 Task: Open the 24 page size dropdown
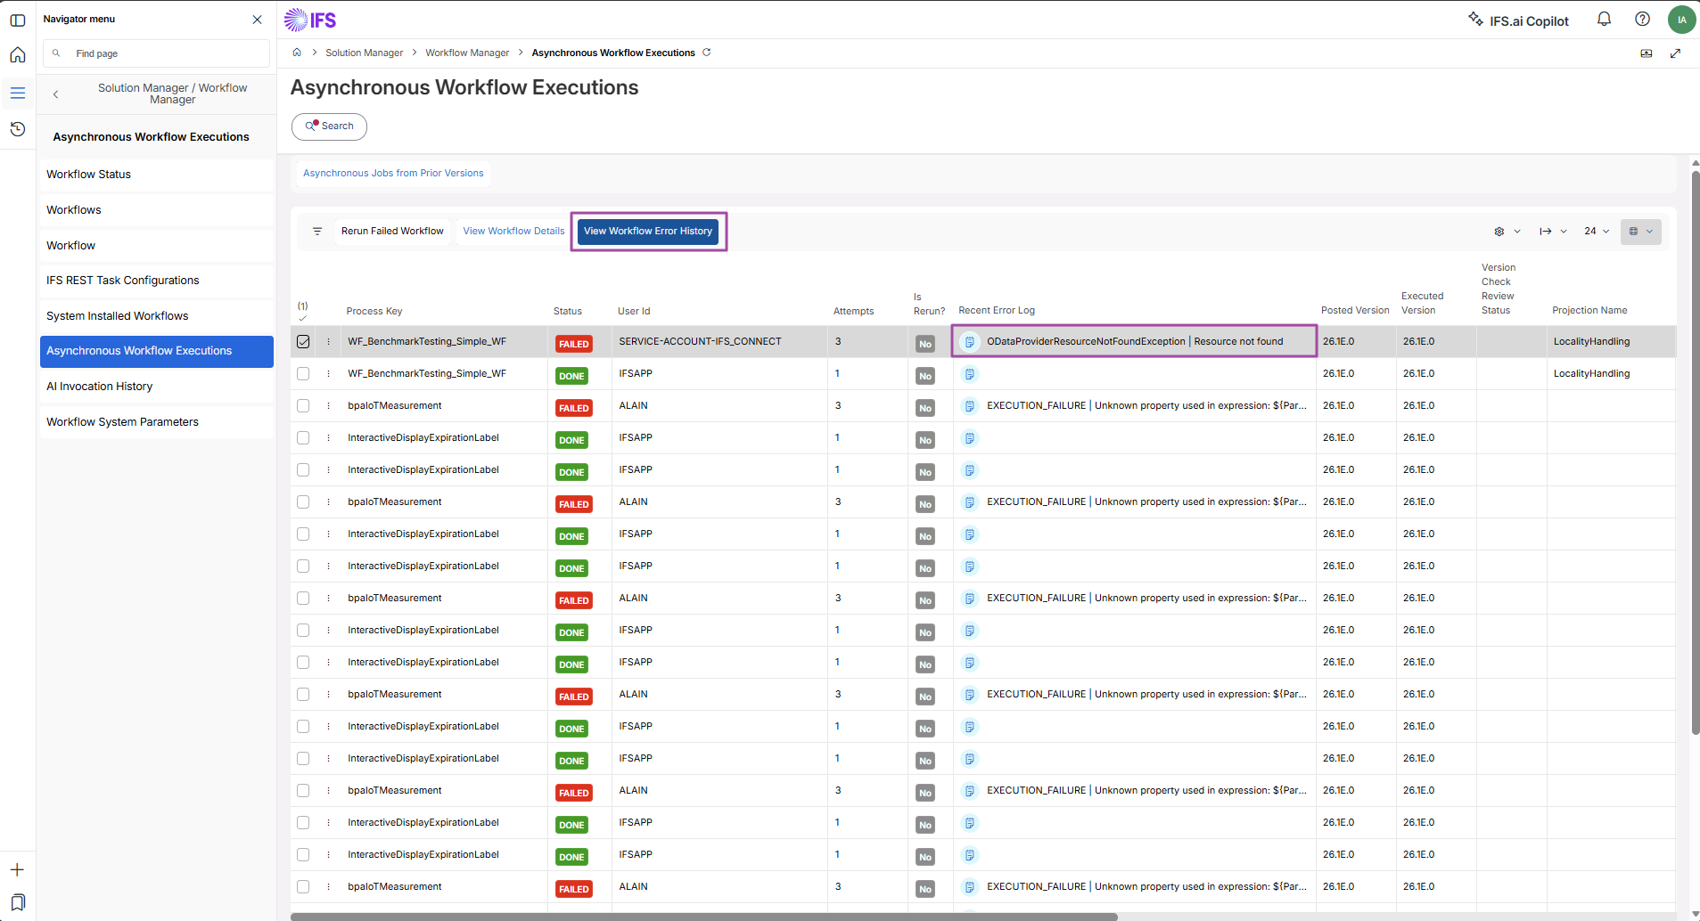(1597, 232)
